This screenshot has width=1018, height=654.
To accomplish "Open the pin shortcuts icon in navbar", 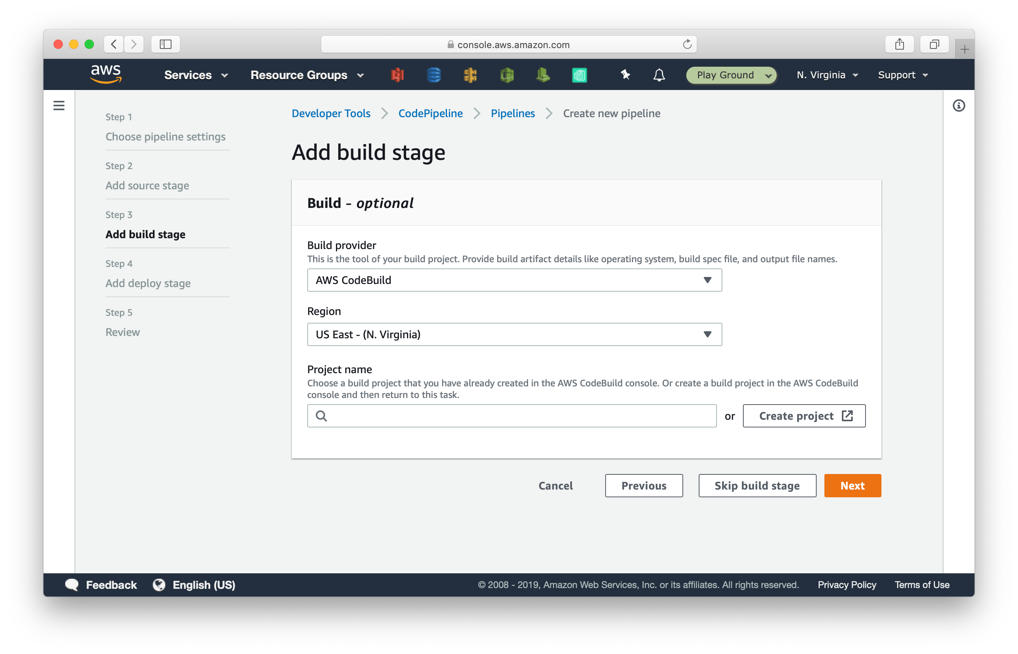I will click(x=625, y=75).
